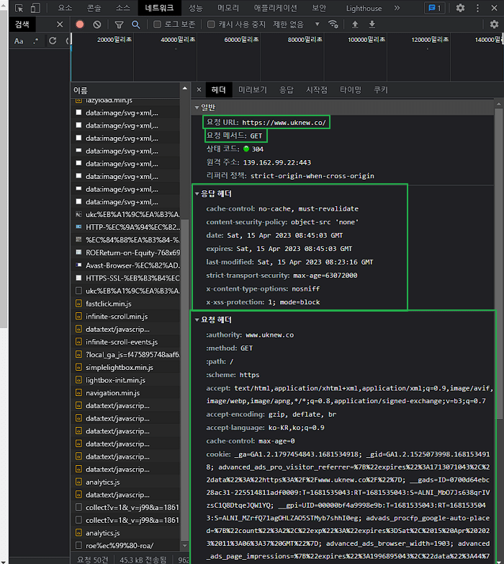504x564 pixels.
Task: Click the export HAR download arrow icon
Action: point(372,25)
